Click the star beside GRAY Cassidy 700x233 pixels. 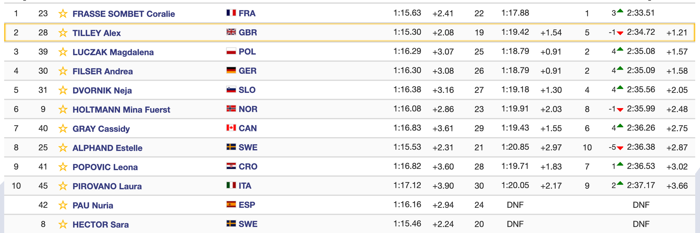(63, 129)
